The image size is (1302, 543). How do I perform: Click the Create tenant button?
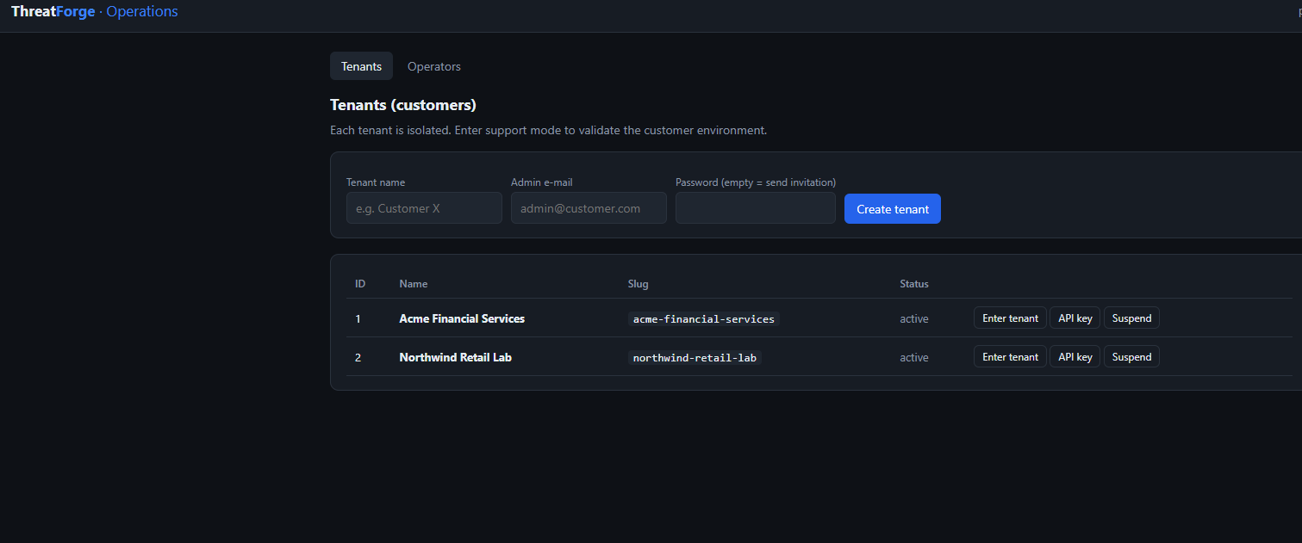pyautogui.click(x=893, y=209)
